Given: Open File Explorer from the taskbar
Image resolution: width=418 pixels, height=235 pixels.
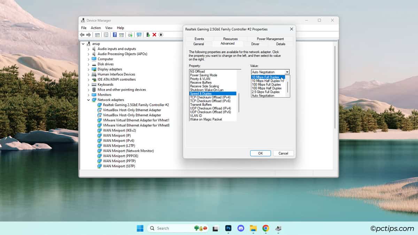Looking at the screenshot, I should point(253,228).
